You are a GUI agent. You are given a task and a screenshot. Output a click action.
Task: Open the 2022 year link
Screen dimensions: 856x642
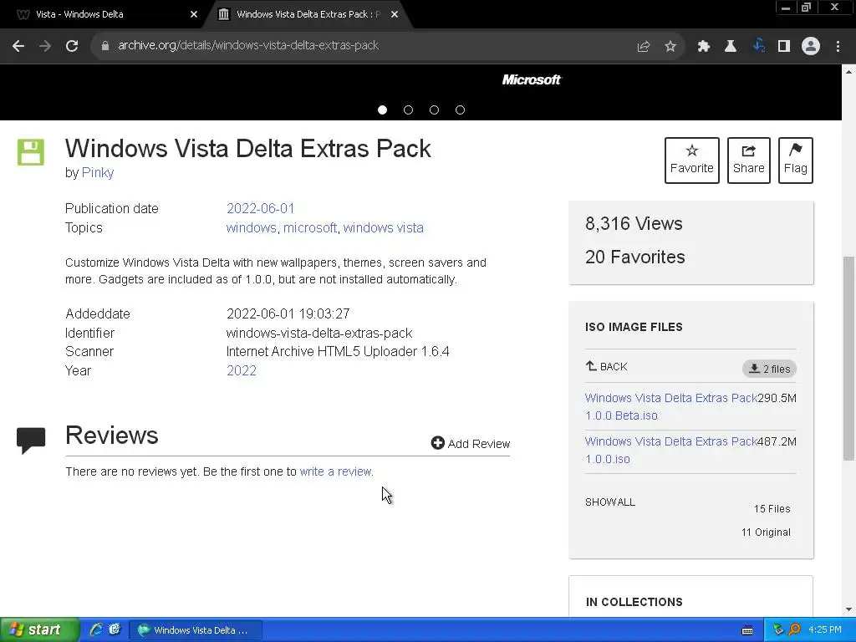click(x=242, y=370)
